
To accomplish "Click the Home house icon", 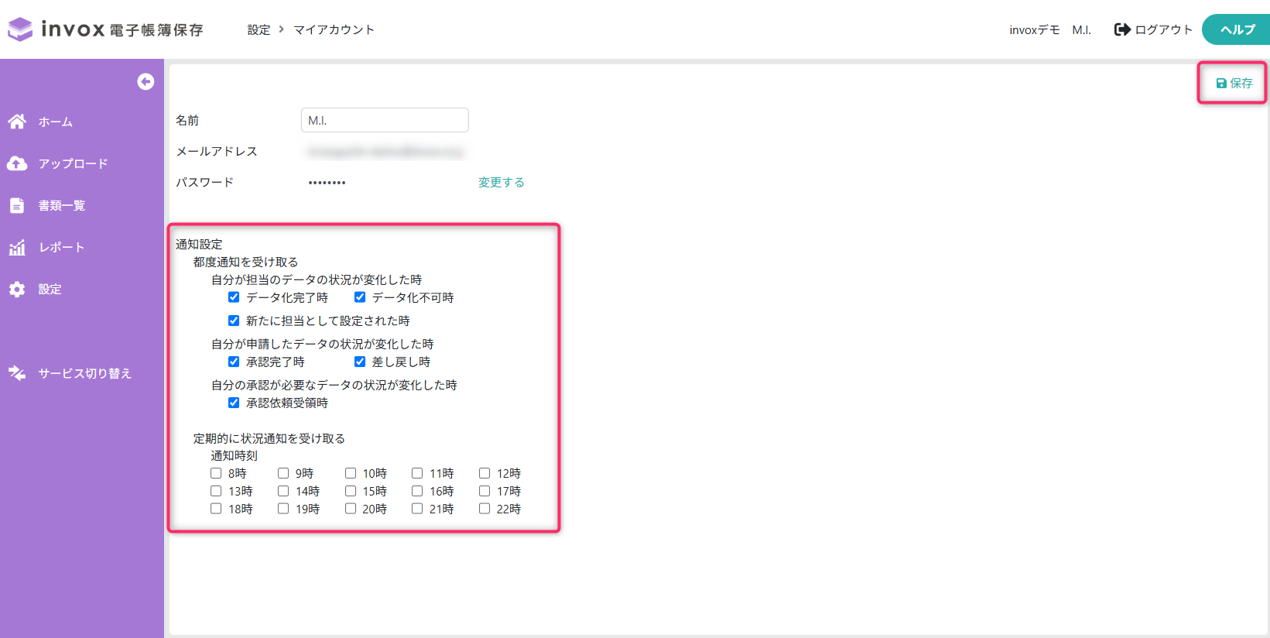I will [x=17, y=122].
